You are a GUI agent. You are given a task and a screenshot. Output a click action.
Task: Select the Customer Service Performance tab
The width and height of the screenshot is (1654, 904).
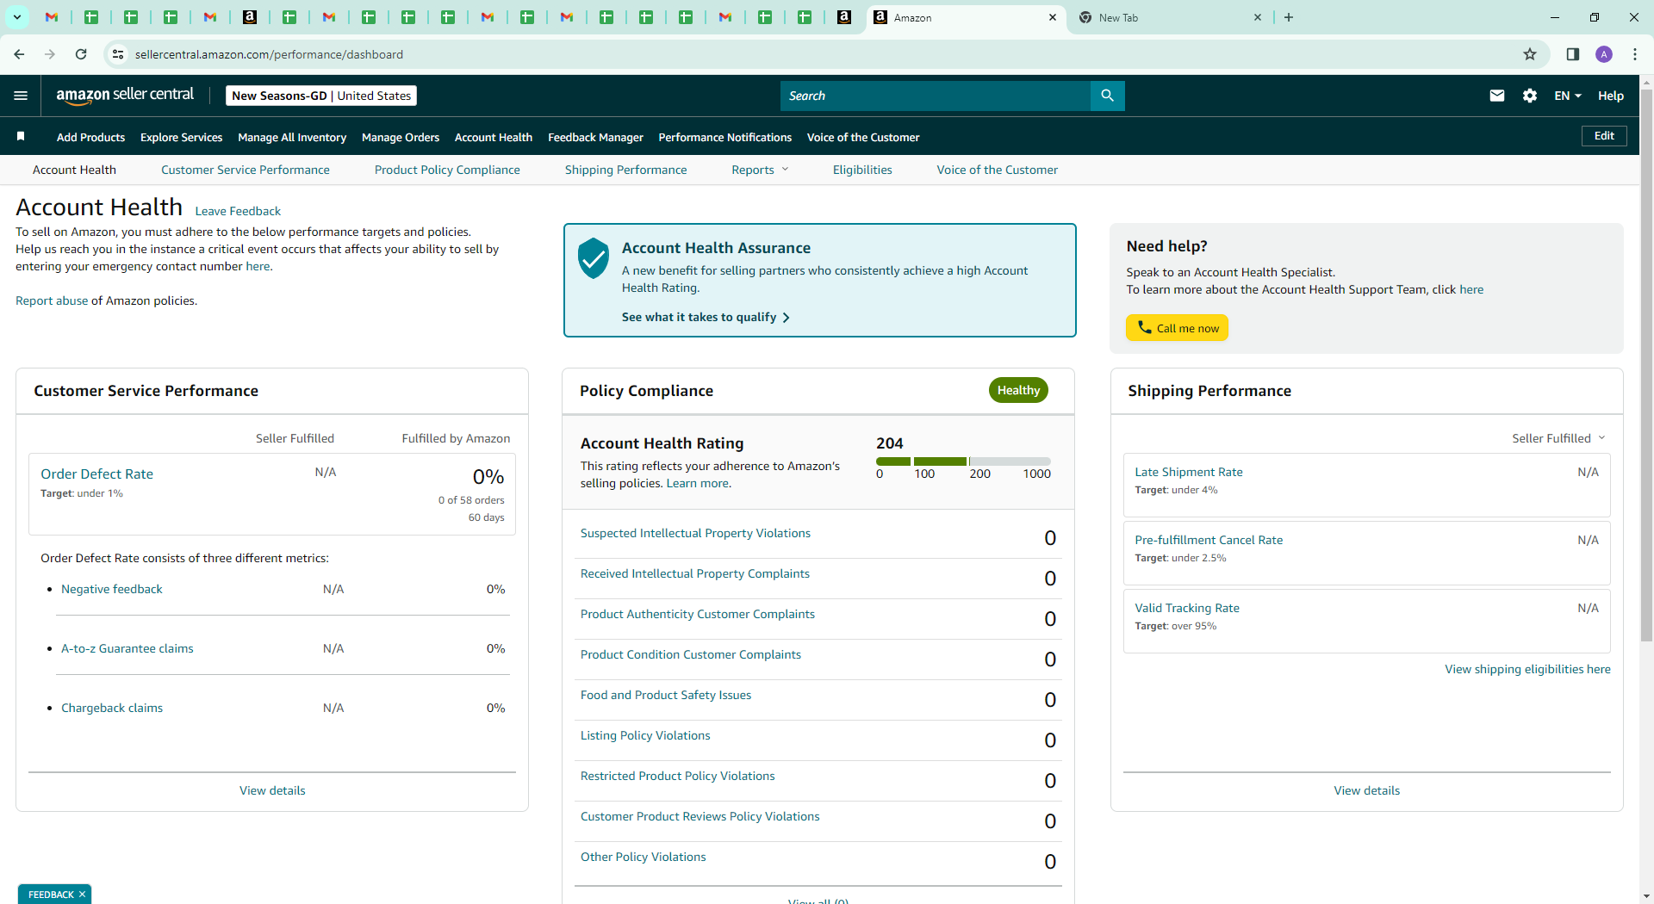(246, 170)
